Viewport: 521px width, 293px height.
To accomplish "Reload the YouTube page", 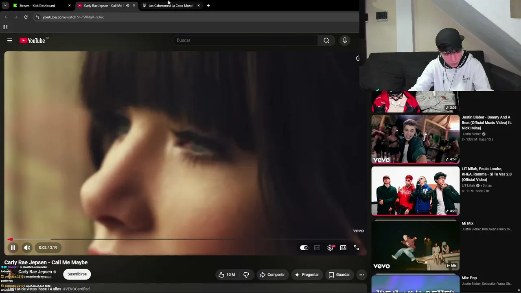I will 26,17.
